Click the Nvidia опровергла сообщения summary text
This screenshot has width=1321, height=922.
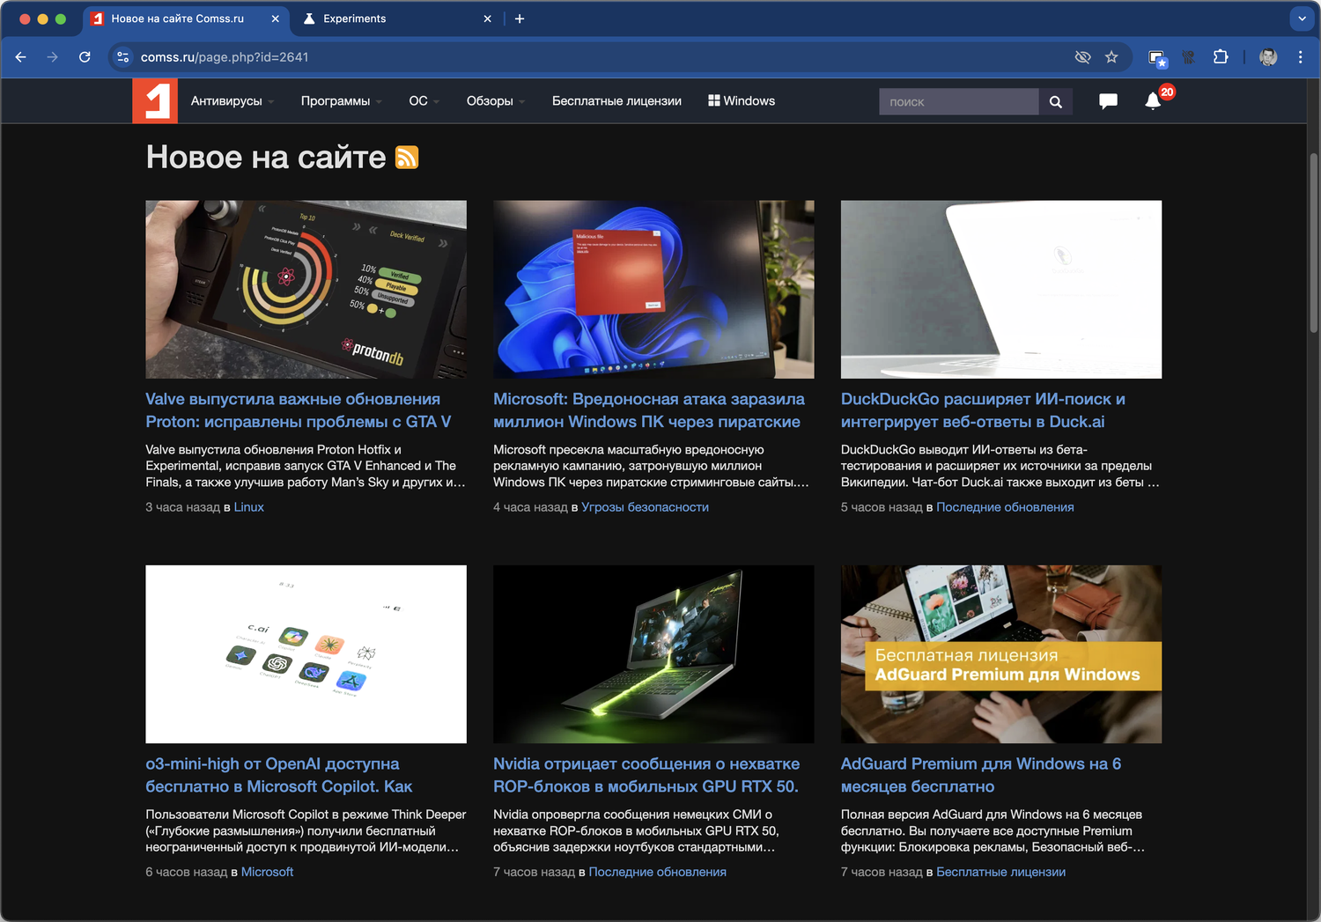tap(636, 830)
